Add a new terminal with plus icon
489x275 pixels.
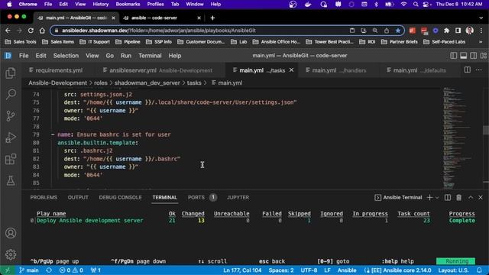click(x=429, y=197)
